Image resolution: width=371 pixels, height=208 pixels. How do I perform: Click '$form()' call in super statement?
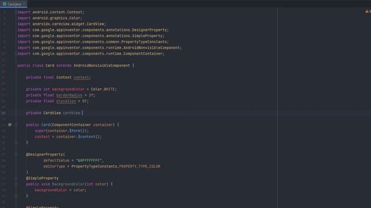point(78,131)
